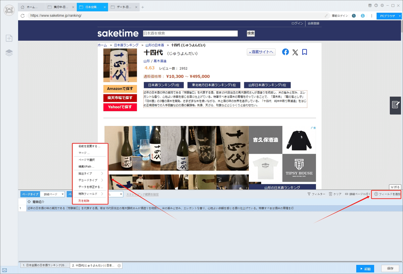Image resolution: width=403 pixels, height=274 pixels.
Task: Expand 抽出タイプ submenu in context menu
Action: 102,174
